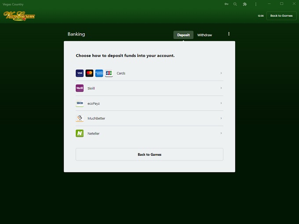Select the ecoPayz logo icon

80,103
